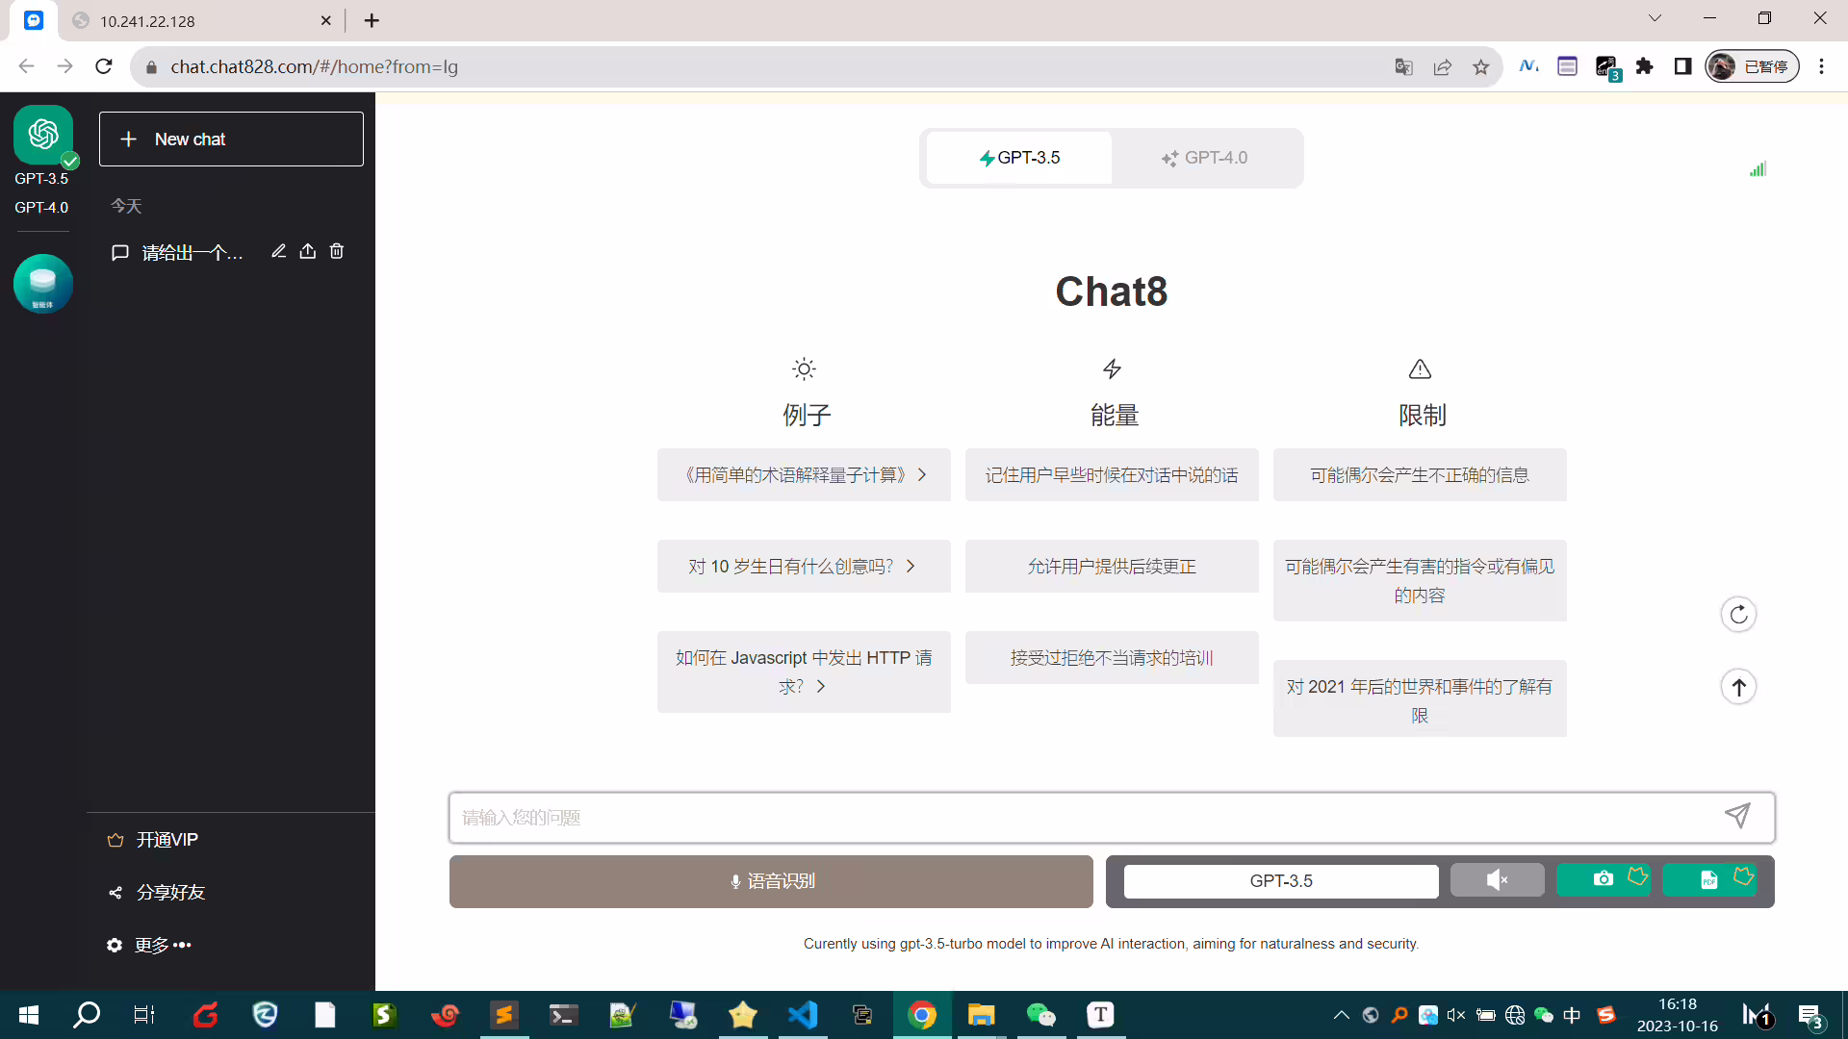Click the 接受过拒绝不当请求的培训 card
Viewport: 1848px width, 1039px height.
[1112, 658]
